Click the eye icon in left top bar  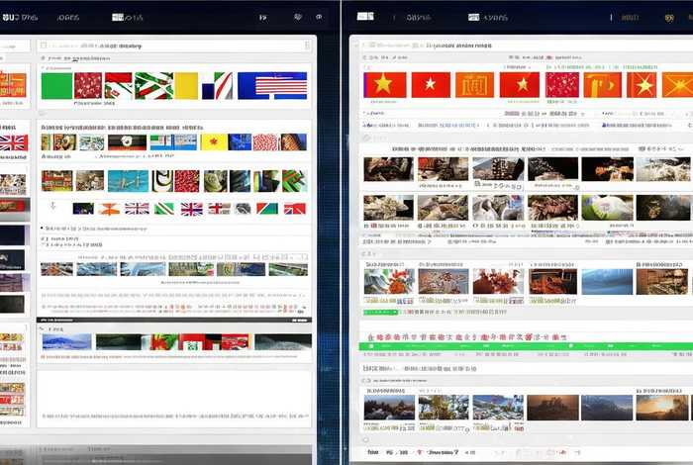click(319, 17)
